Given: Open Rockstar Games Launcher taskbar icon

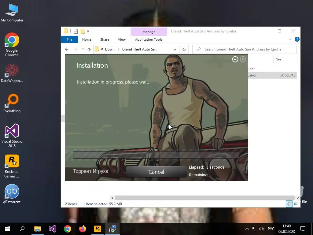Looking at the screenshot, I should 98,229.
